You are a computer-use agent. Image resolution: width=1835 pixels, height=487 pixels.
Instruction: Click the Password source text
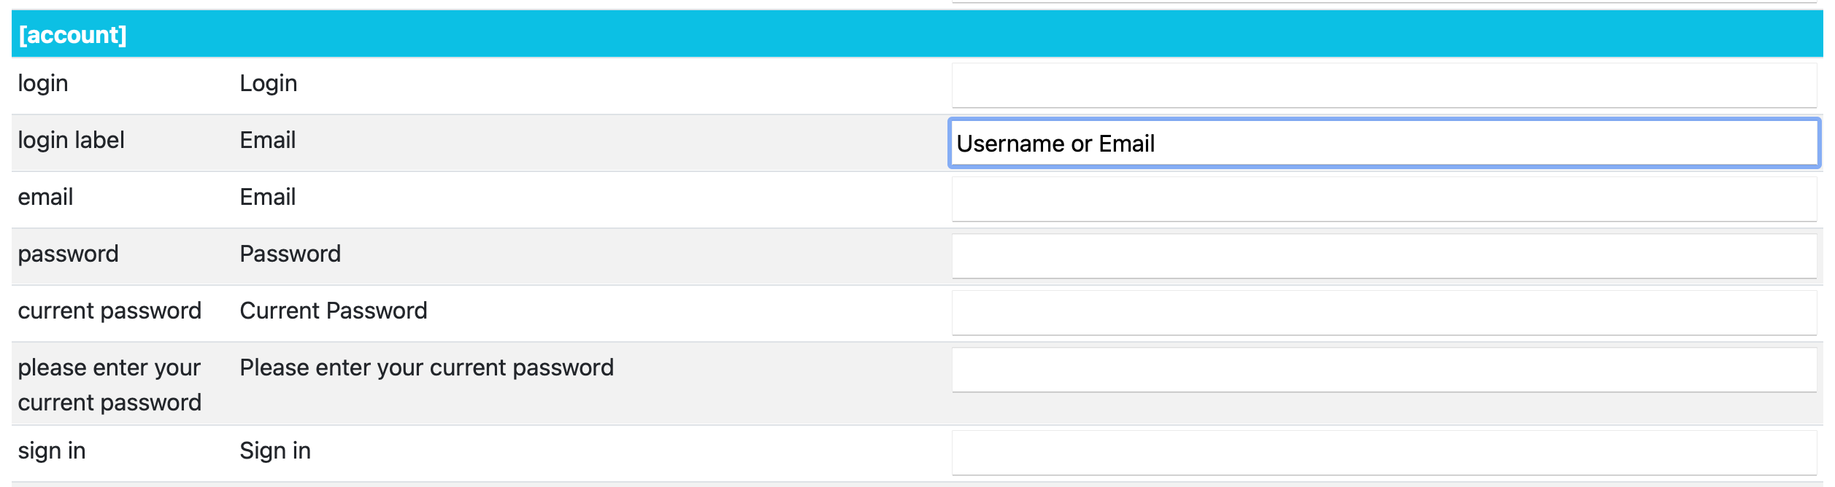pos(291,254)
